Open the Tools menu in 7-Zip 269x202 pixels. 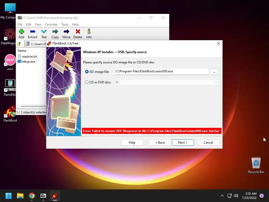click(65, 24)
